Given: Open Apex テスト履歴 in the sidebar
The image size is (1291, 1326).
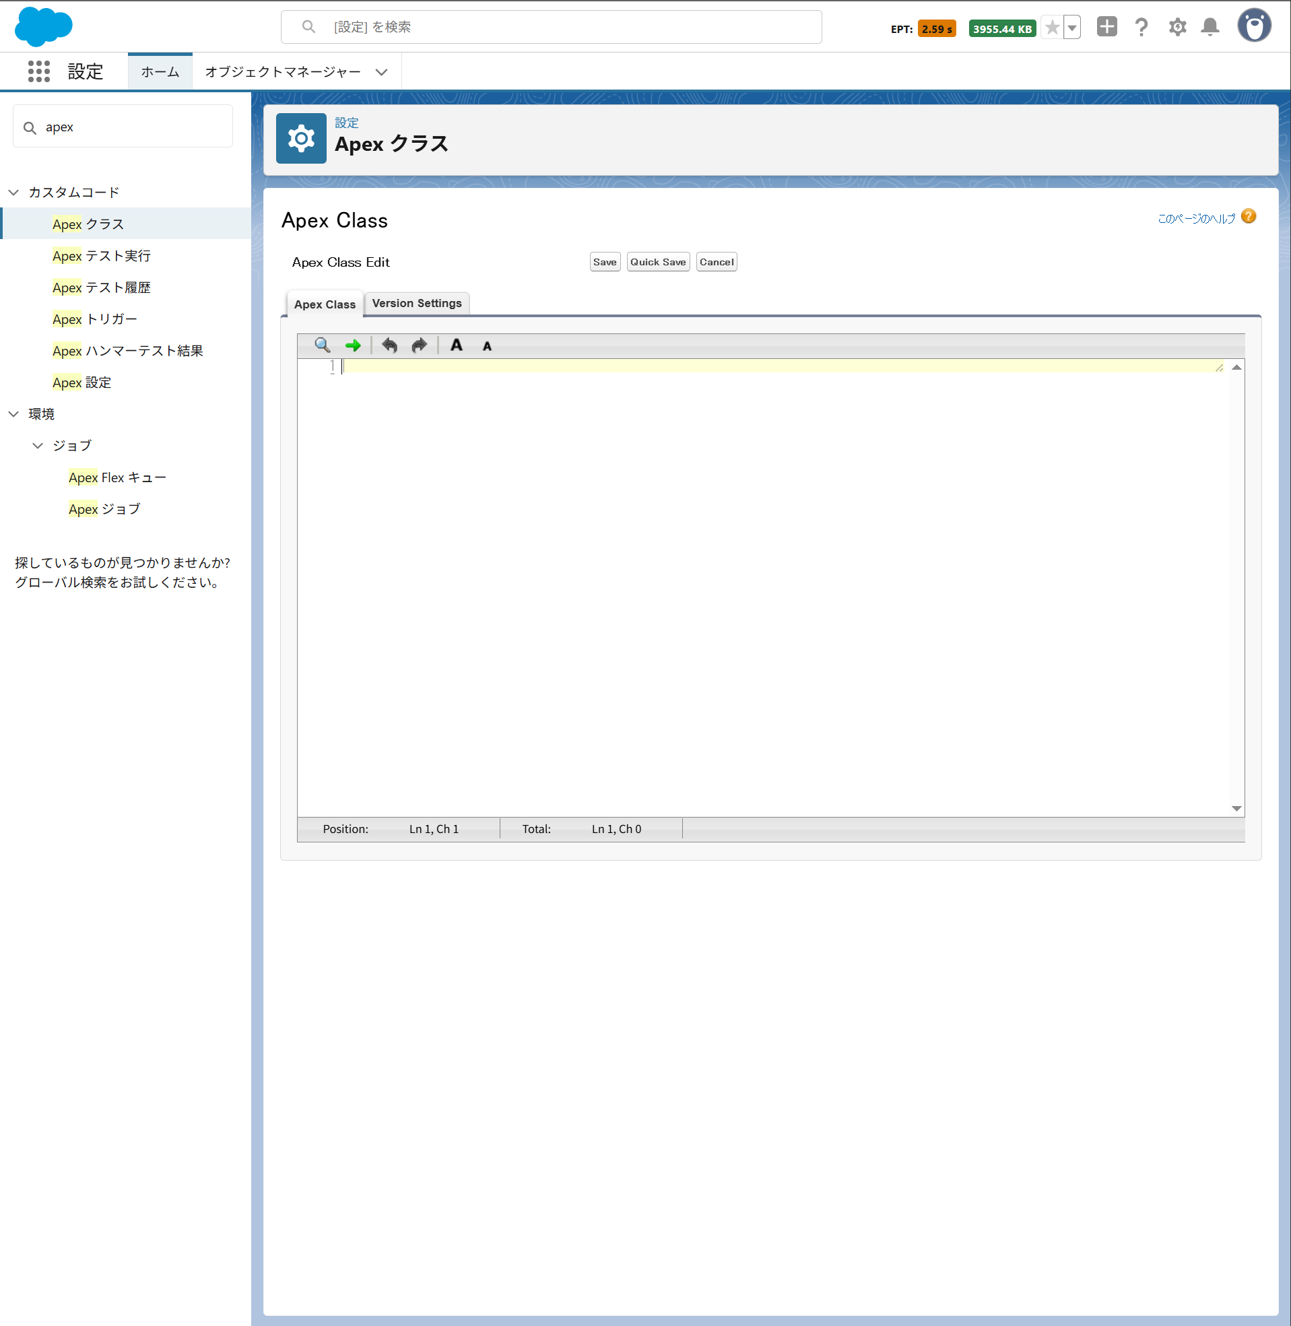Looking at the screenshot, I should click(x=102, y=288).
